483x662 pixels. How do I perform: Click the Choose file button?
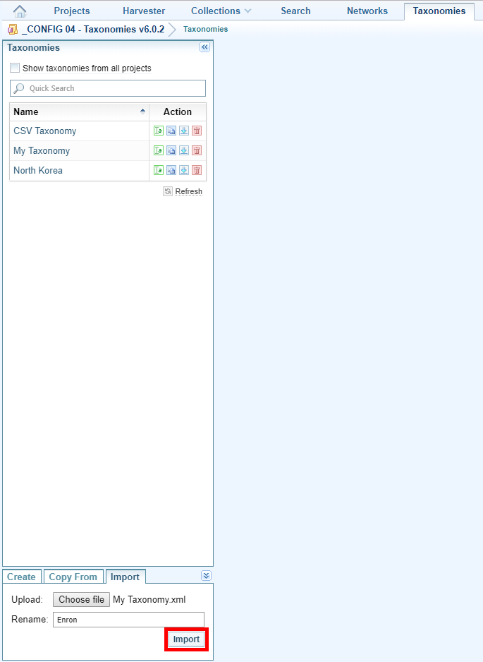point(81,600)
